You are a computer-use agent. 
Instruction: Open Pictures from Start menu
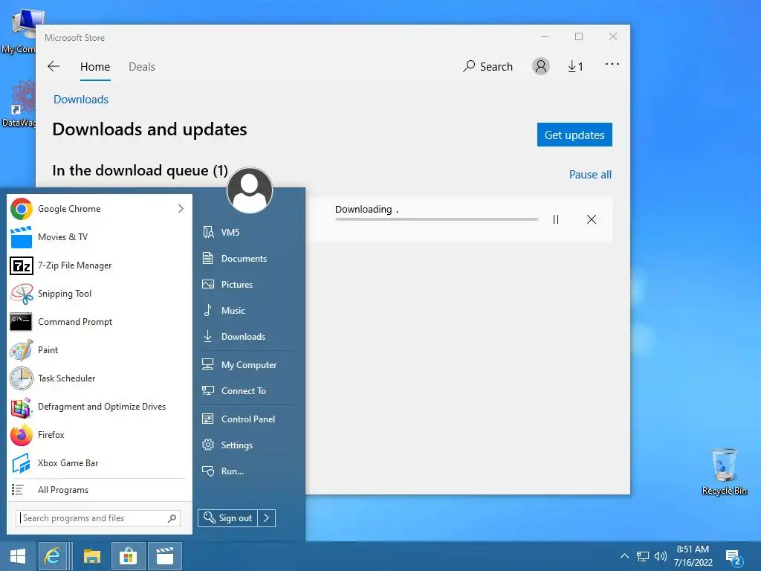(247, 285)
